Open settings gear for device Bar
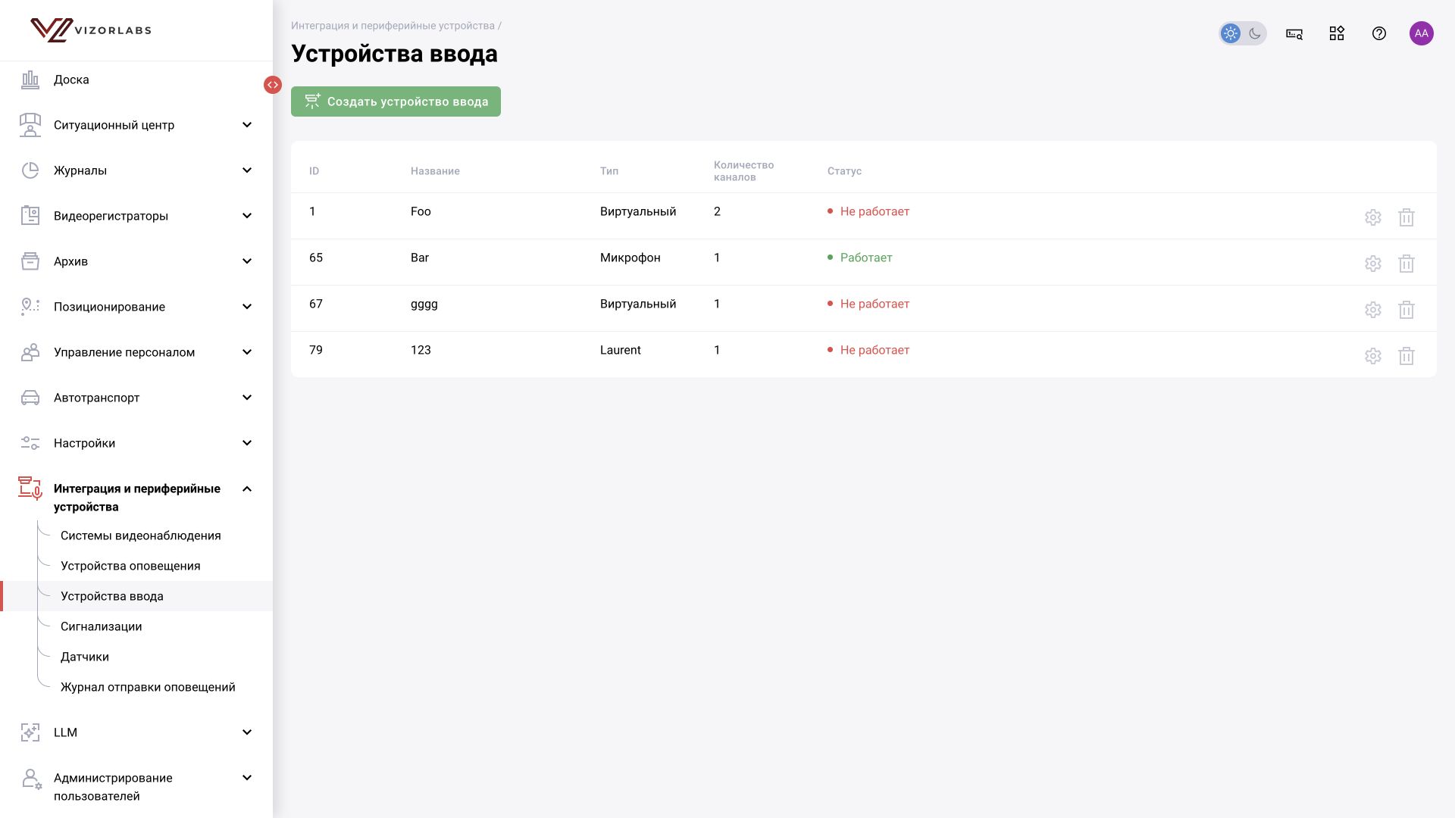1455x818 pixels. 1372,264
